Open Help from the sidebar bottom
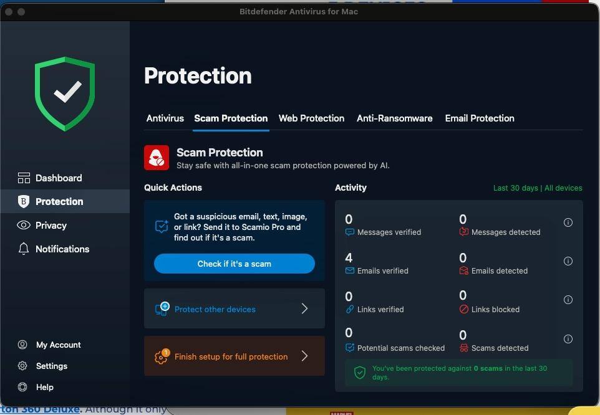Screen dimensions: 600x415 44,388
